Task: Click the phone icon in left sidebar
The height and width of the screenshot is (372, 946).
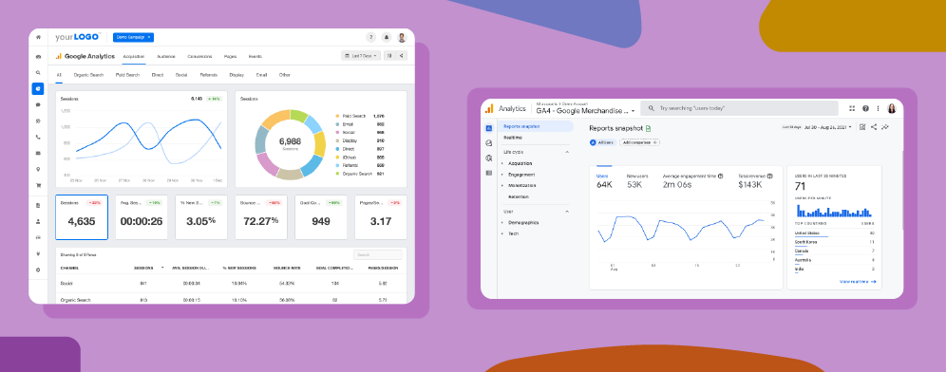Action: click(x=38, y=137)
